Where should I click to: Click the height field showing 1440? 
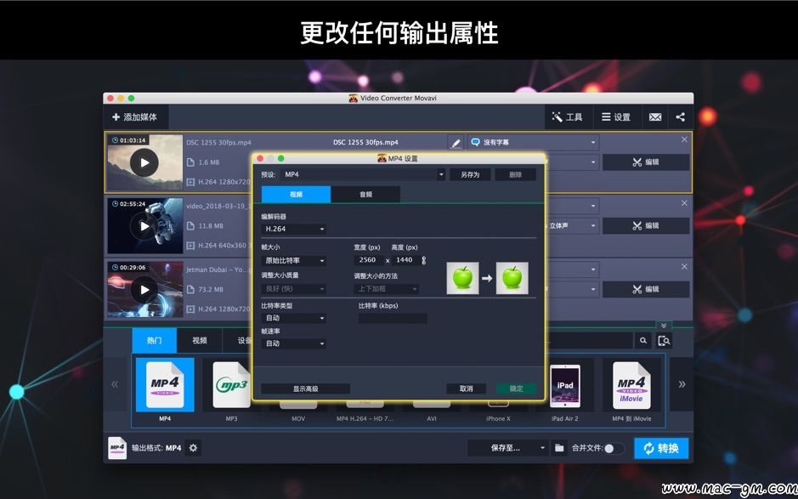click(405, 260)
